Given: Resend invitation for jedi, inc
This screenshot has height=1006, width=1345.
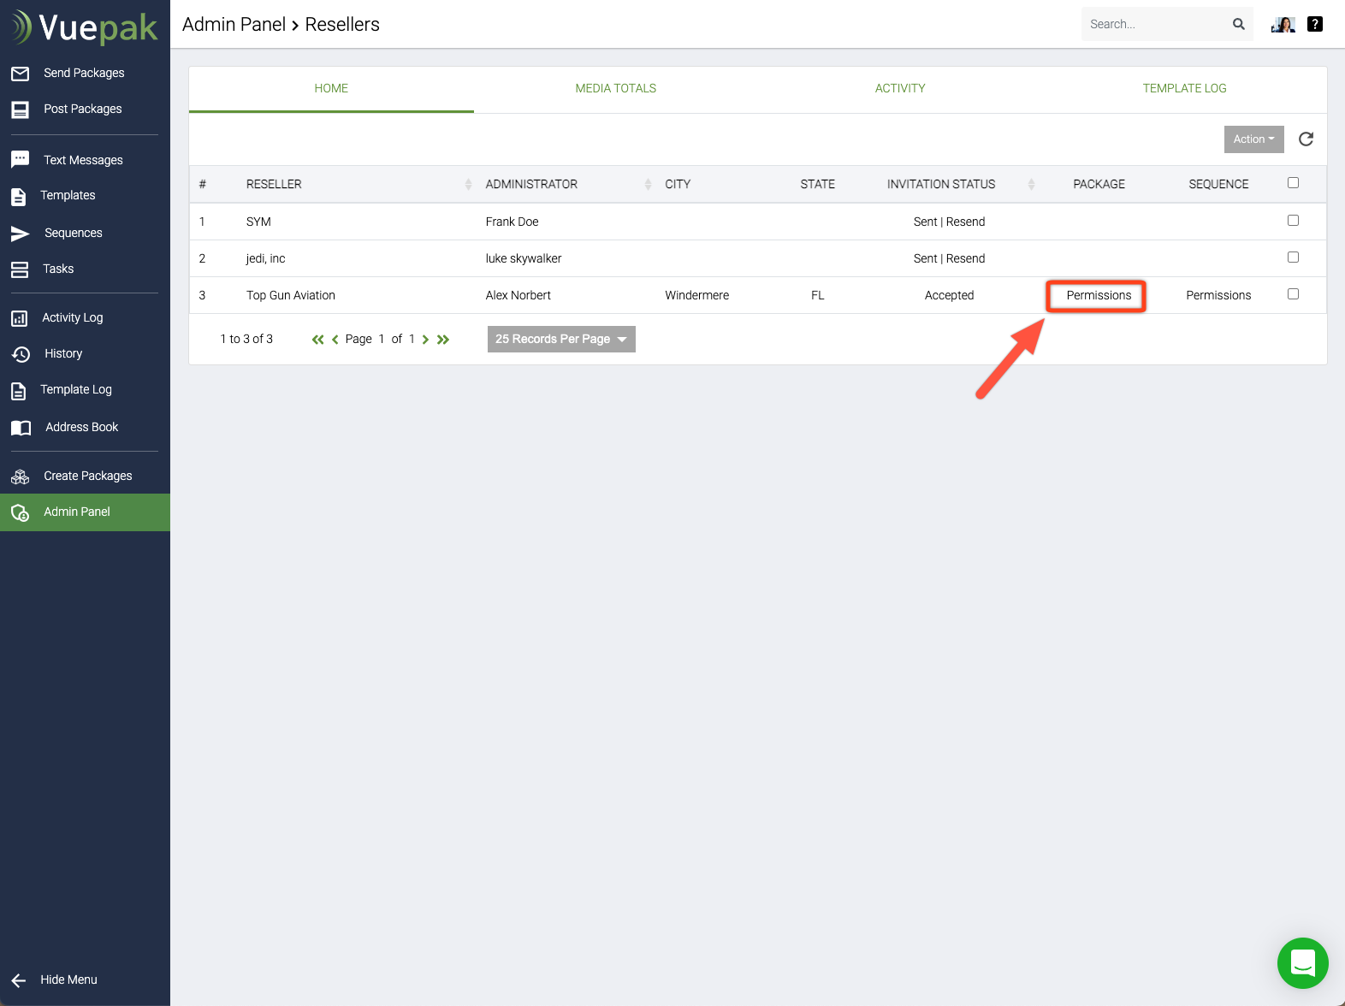Looking at the screenshot, I should pyautogui.click(x=966, y=258).
